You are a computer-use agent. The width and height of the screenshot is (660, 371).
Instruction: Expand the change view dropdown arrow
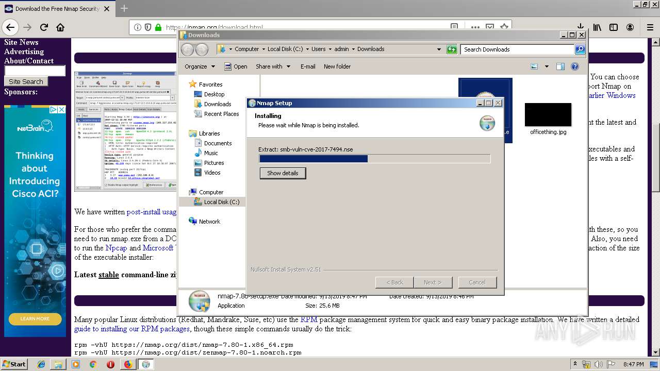(548, 66)
